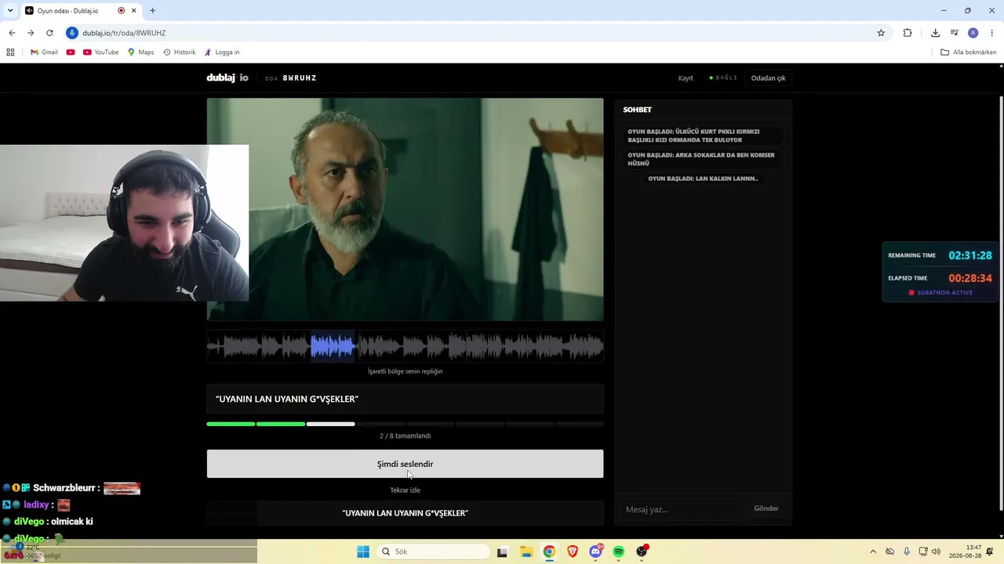Expand the Alla bokmärken folder

(969, 52)
